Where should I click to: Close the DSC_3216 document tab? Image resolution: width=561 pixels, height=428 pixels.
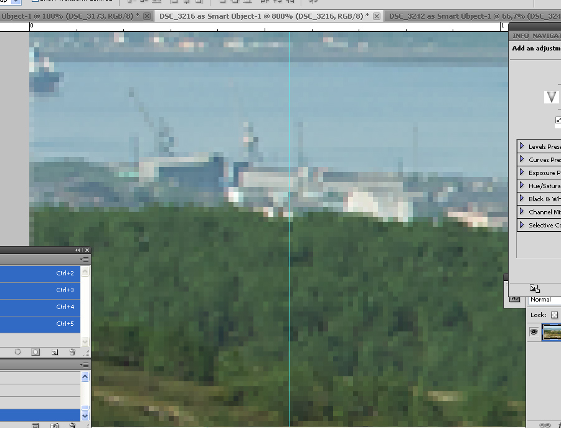tap(375, 16)
